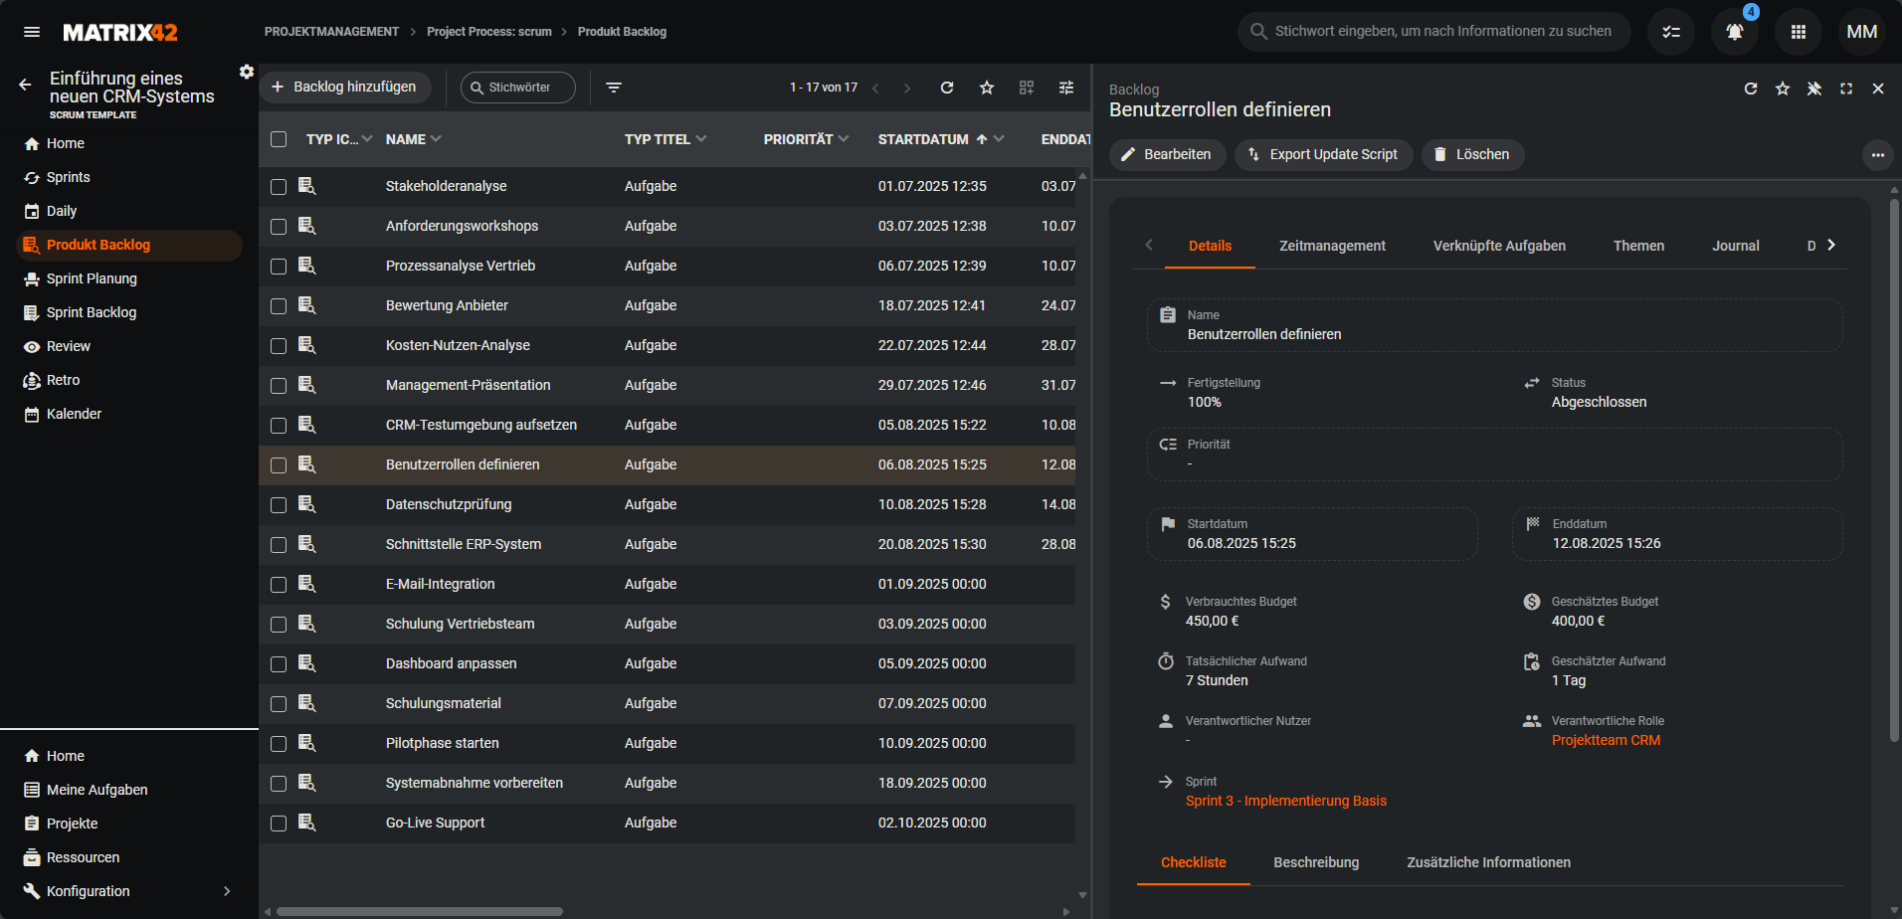Open the column settings sliders icon
1902x919 pixels.
[1066, 88]
